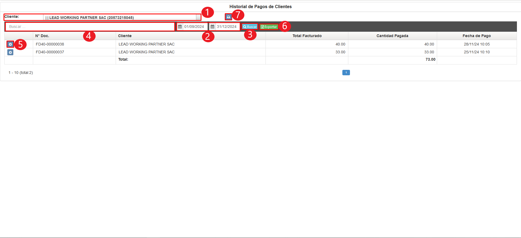Sort by Cantidad Pagada column header
Image resolution: width=521 pixels, height=238 pixels.
click(392, 36)
